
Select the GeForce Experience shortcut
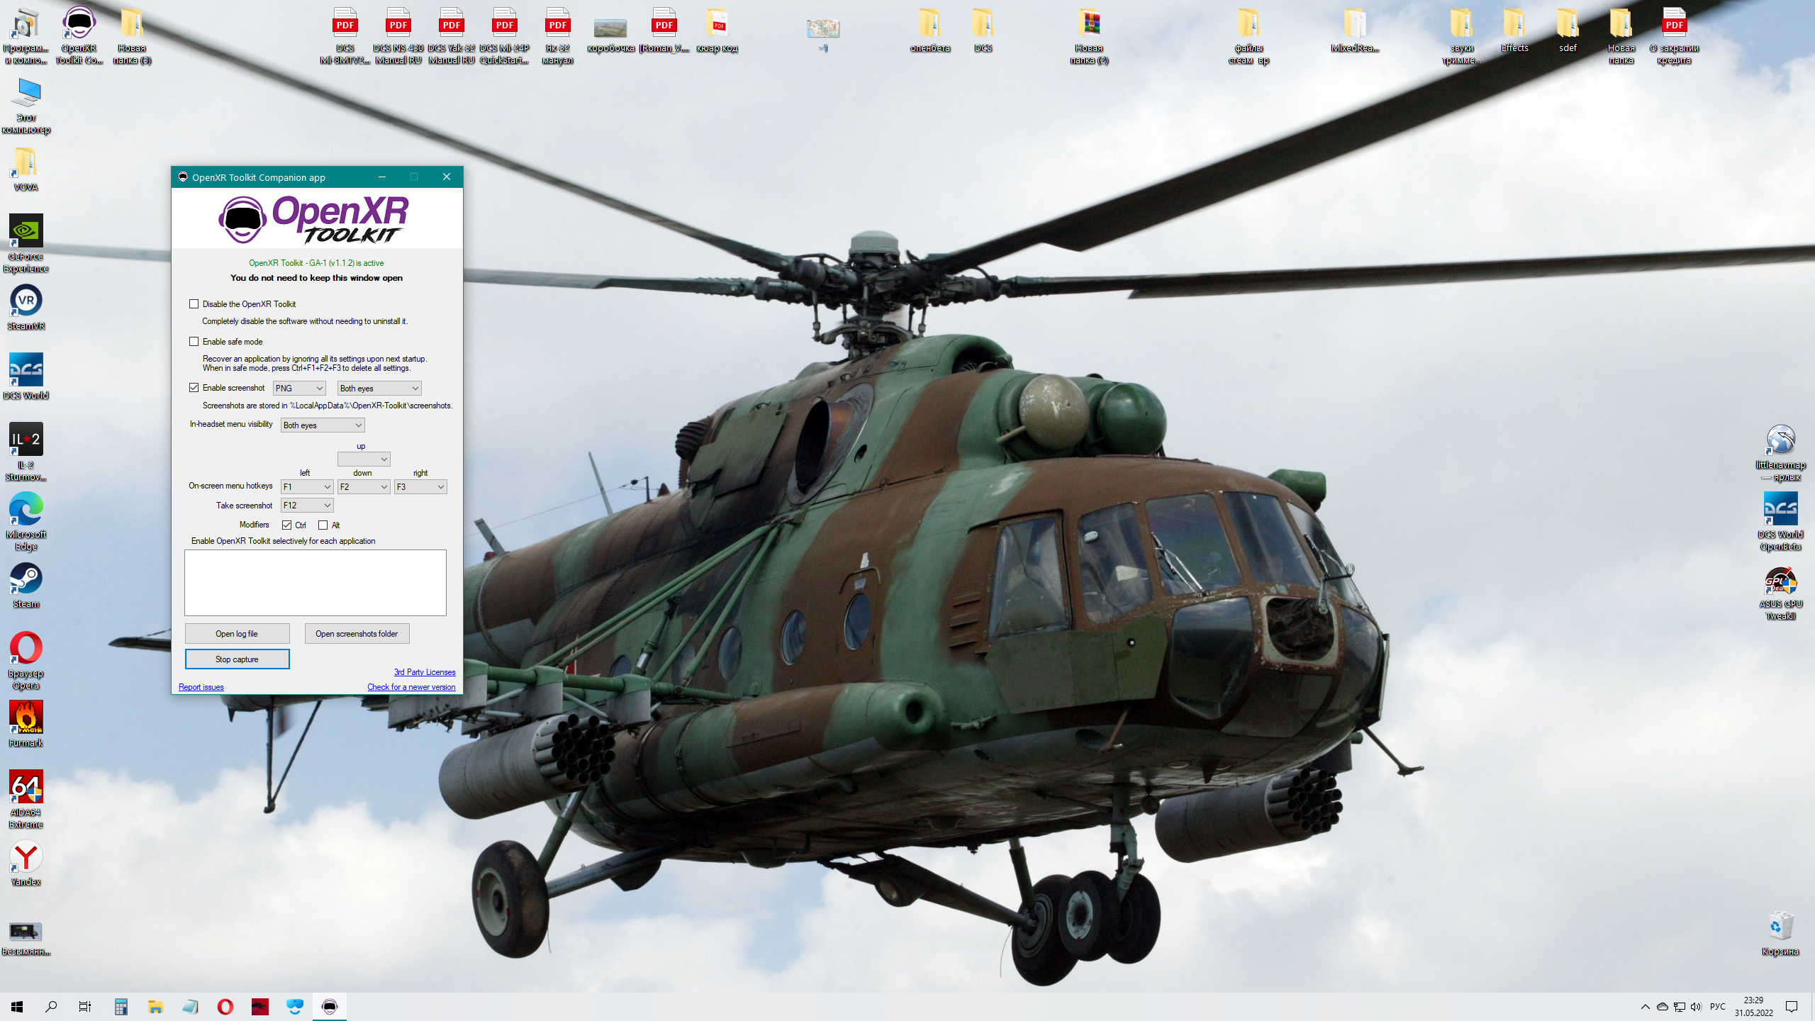26,243
